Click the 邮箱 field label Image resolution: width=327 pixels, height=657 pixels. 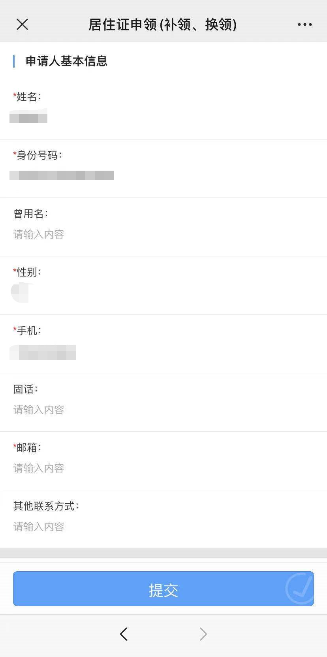pos(27,448)
